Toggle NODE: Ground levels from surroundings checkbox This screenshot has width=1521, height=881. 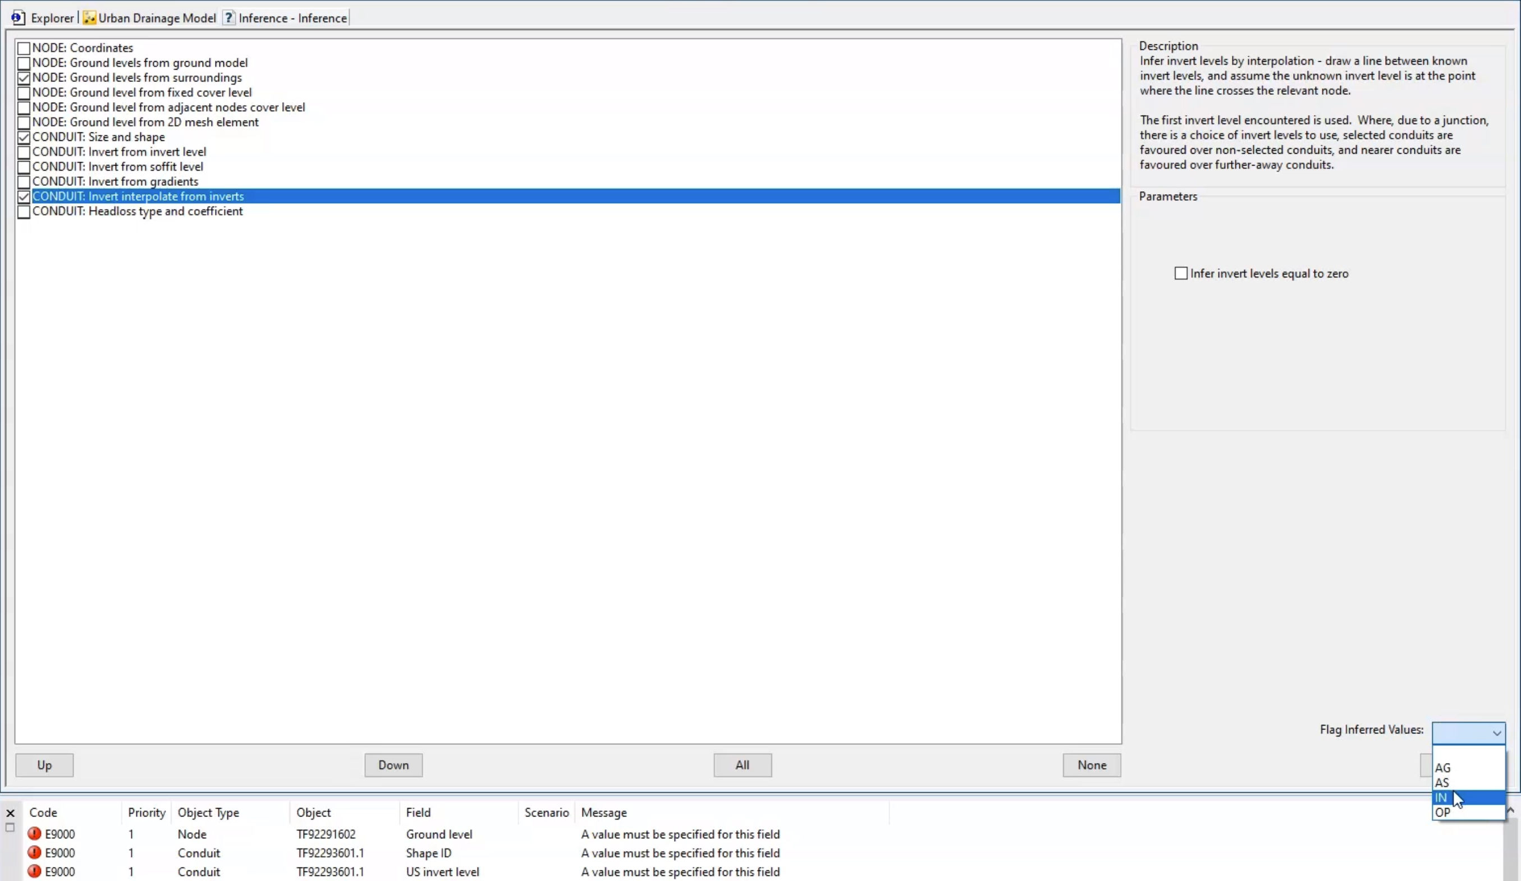23,77
